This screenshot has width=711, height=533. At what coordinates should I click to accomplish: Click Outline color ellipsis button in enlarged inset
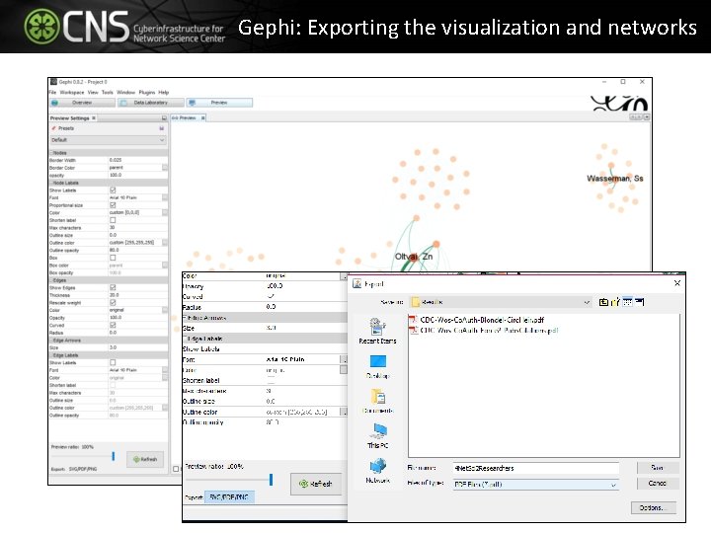(x=344, y=412)
